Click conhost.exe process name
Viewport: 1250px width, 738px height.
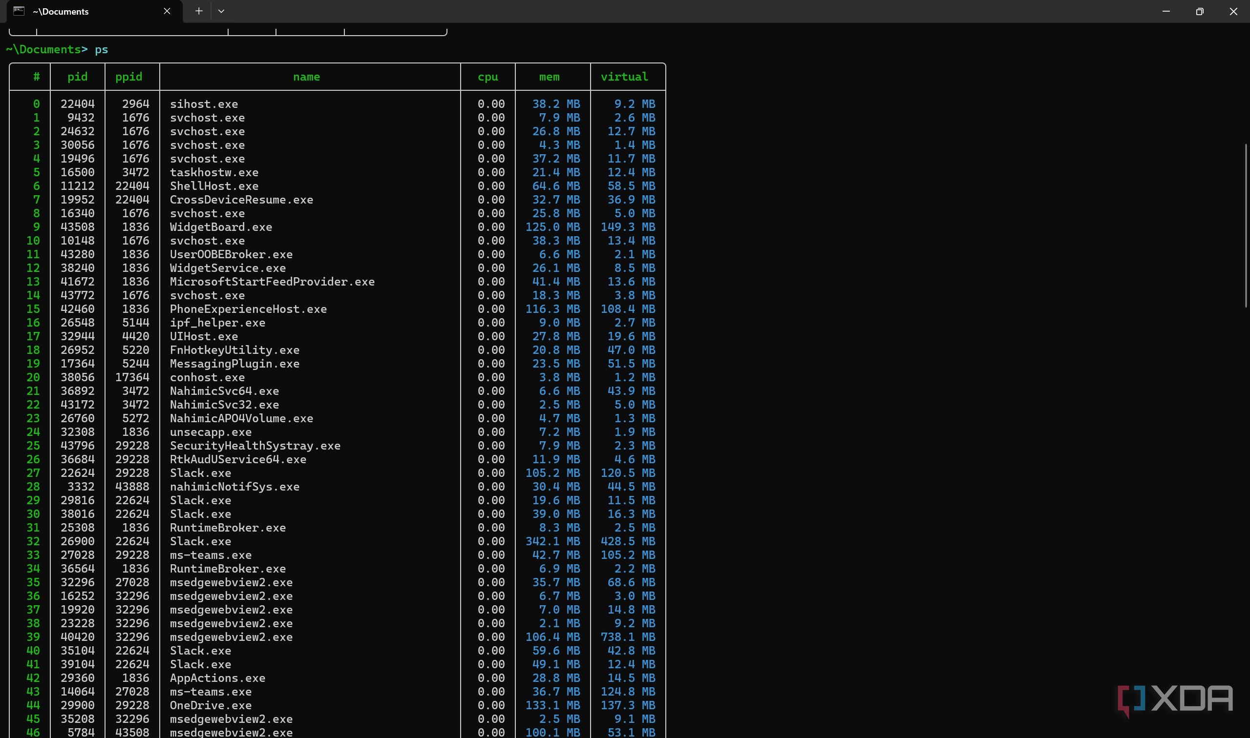208,377
